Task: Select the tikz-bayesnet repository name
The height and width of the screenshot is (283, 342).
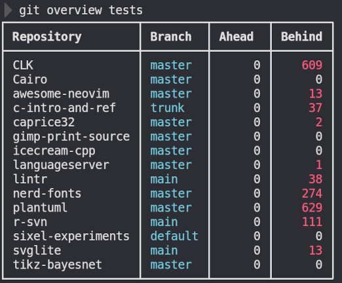Action: coord(58,265)
